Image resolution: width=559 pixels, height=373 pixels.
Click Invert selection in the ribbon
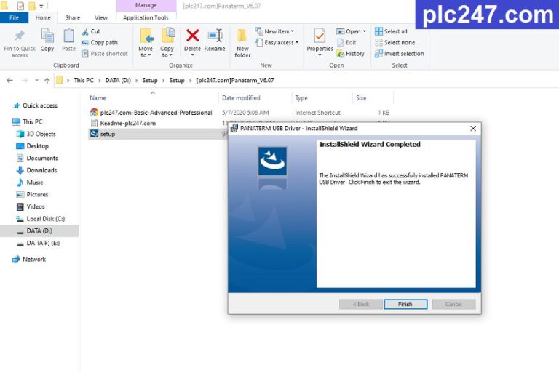[400, 53]
